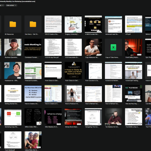Open the Financial Foundatio... video thumbnail
The image size is (151, 151).
[x=33, y=71]
